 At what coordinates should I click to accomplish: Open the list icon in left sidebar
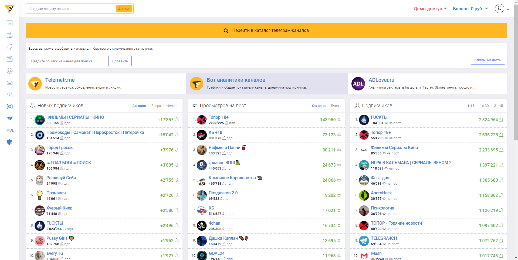(9, 23)
